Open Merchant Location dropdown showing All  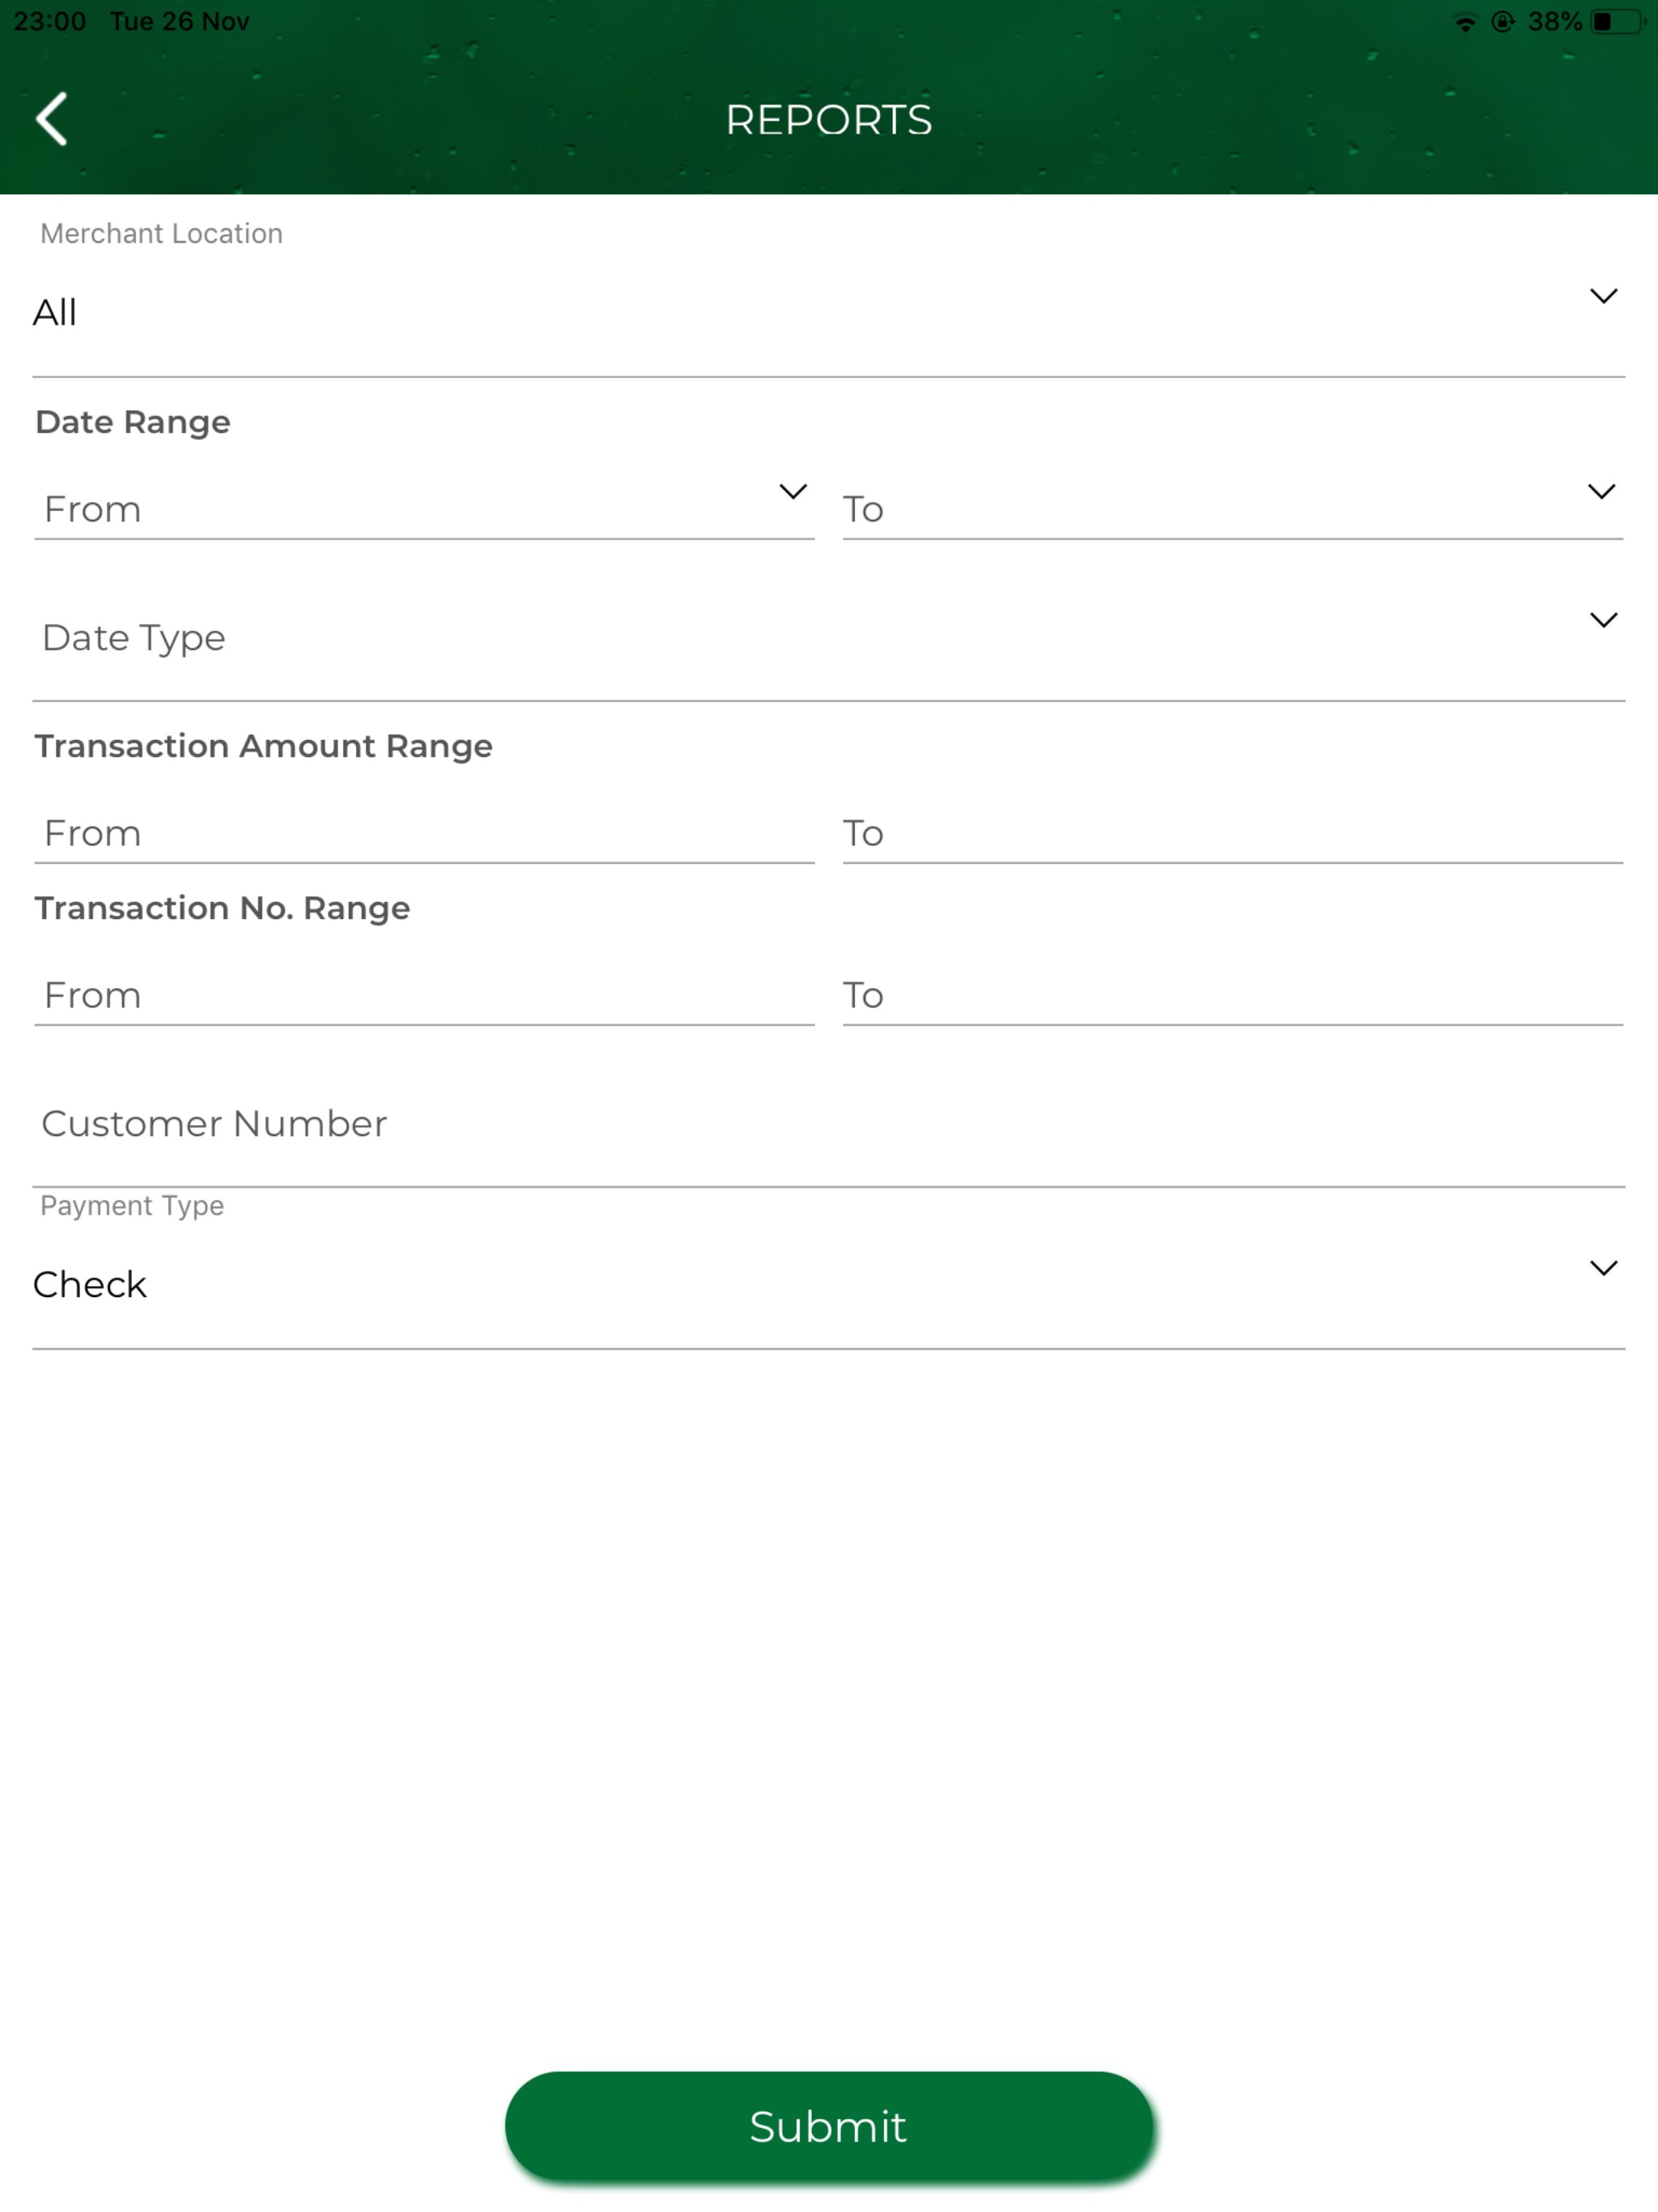pyautogui.click(x=829, y=312)
